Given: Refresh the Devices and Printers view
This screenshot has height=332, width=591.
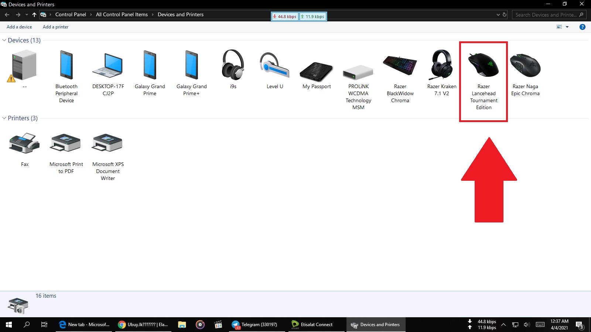Looking at the screenshot, I should [505, 15].
